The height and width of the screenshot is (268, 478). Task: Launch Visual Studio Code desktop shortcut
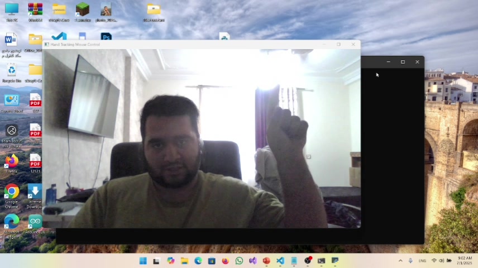(x=59, y=37)
